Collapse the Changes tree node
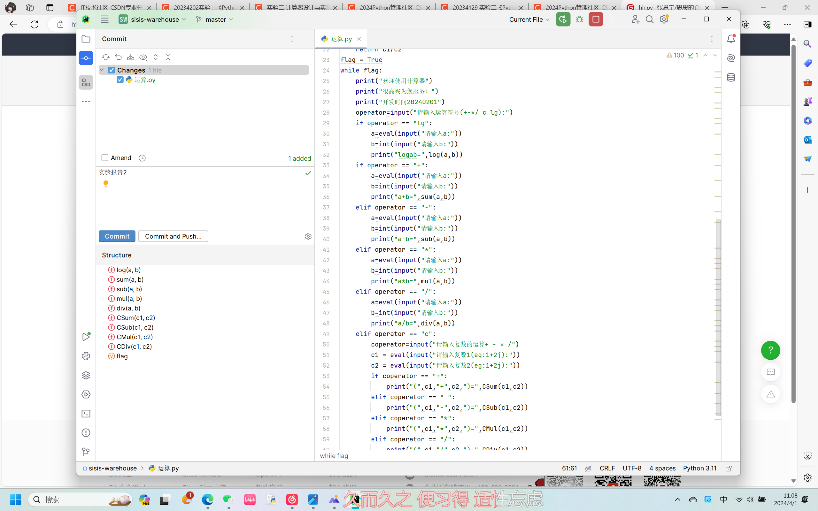Viewport: 818px width, 511px height. [102, 70]
